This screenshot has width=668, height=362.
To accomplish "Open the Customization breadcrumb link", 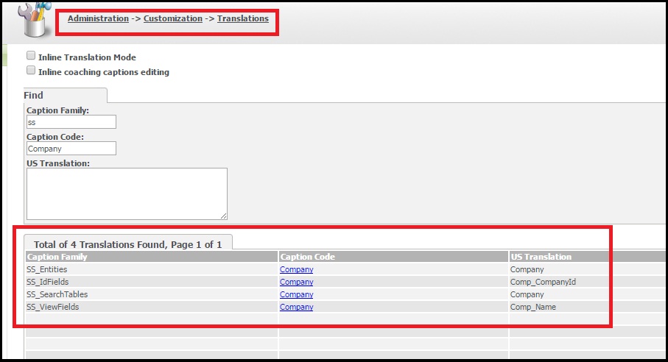I will [x=173, y=18].
